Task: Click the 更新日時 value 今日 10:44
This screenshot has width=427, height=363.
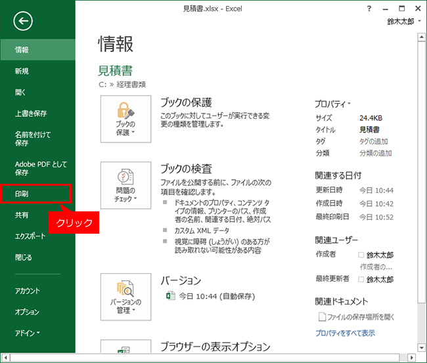Action: point(376,190)
